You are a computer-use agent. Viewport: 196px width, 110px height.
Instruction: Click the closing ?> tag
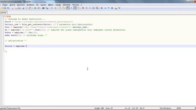(x=6, y=52)
